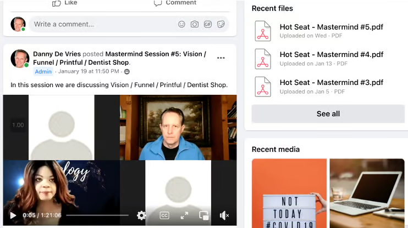Open Mastermind Session #5 post title link
The width and height of the screenshot is (408, 228).
point(120,58)
